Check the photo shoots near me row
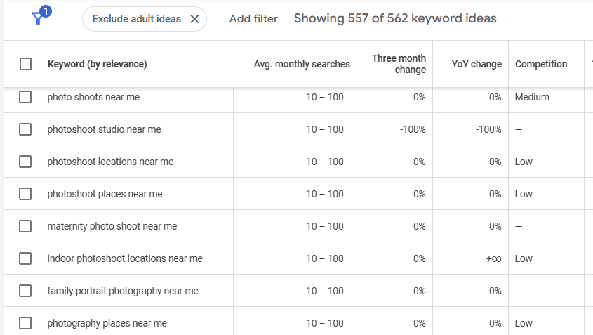Viewport: 593px width, 335px height. point(26,97)
